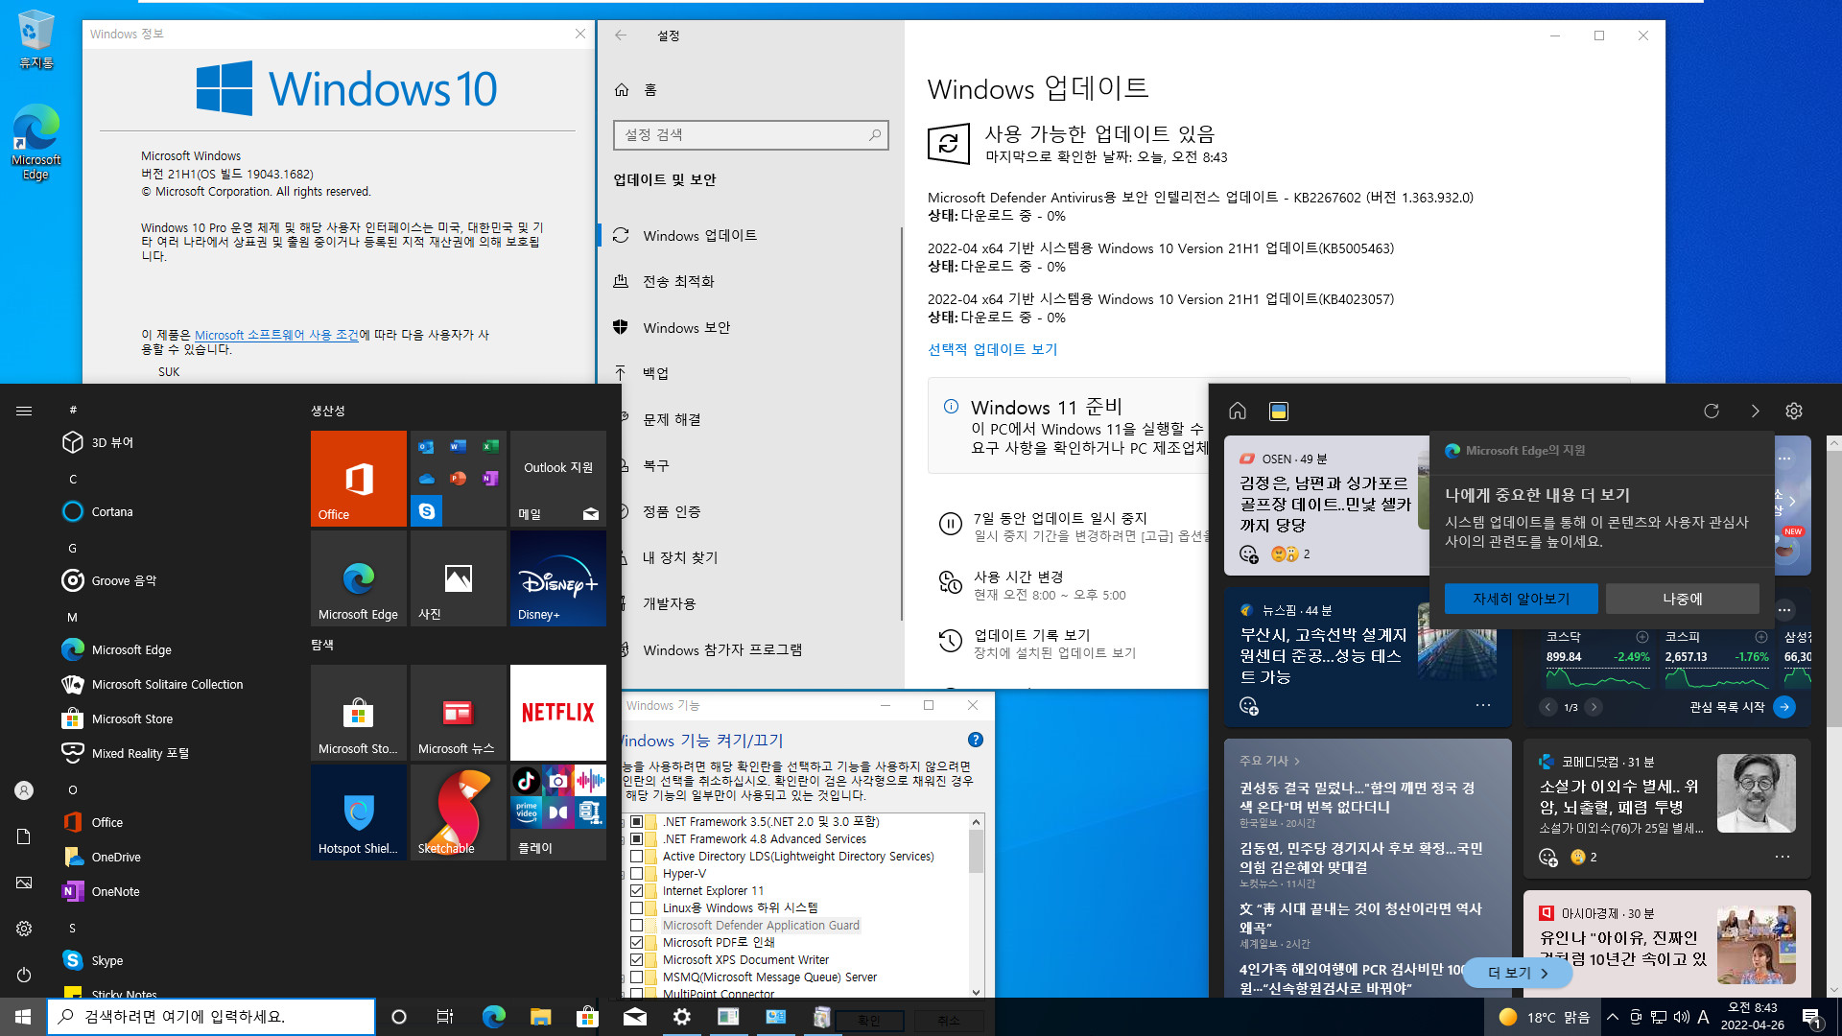Show hidden system tray icons
This screenshot has width=1842, height=1036.
coord(1613,1017)
